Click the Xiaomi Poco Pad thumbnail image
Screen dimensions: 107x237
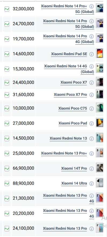click(100, 123)
